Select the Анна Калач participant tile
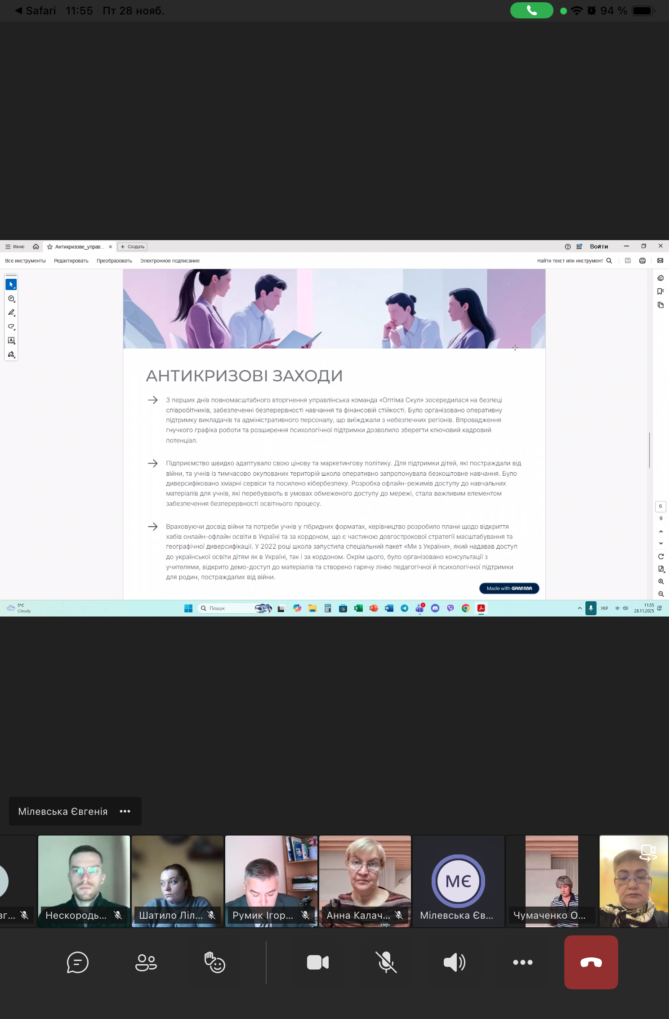This screenshot has height=1019, width=669. pos(365,881)
